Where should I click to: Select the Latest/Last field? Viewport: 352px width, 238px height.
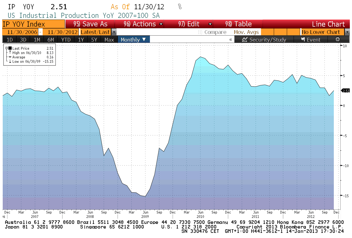point(95,32)
